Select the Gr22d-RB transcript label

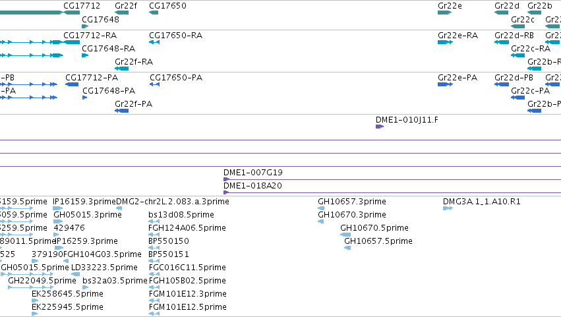point(514,36)
